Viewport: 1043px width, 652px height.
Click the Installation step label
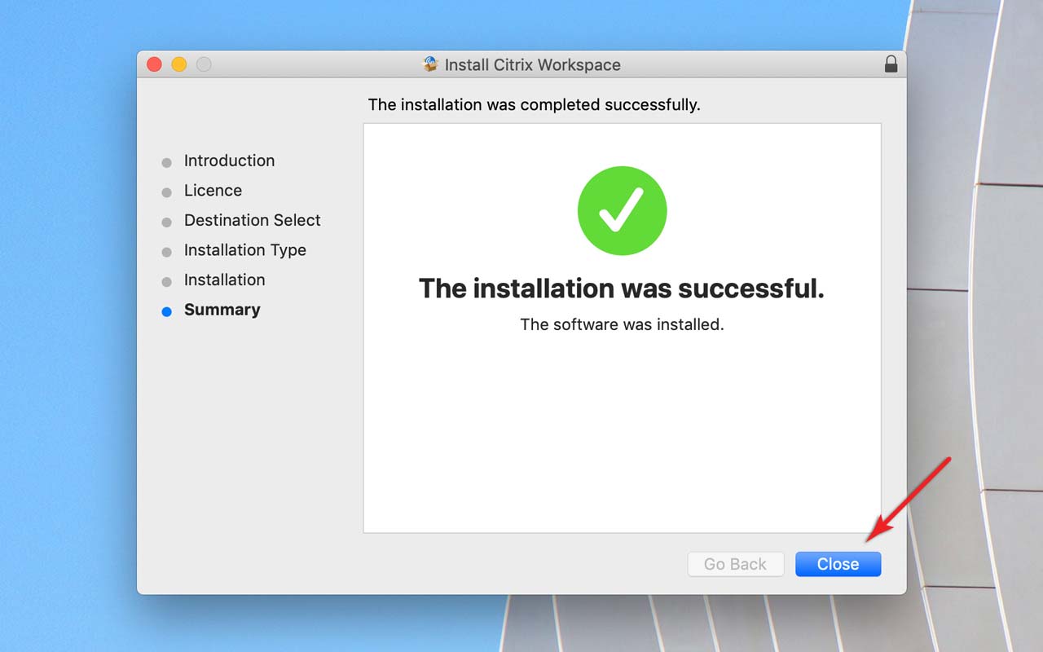pos(224,280)
